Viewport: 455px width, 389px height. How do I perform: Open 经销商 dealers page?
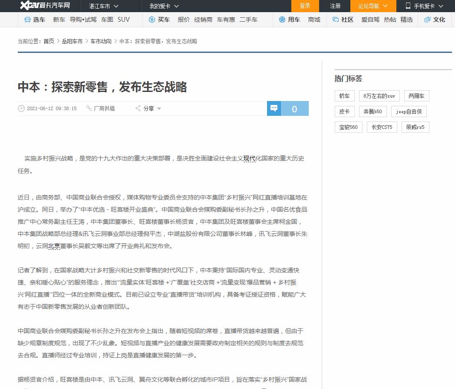[203, 20]
